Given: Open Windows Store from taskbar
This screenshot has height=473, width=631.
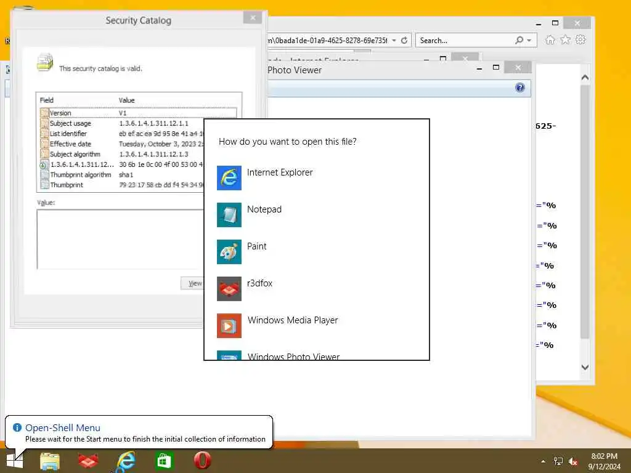Looking at the screenshot, I should (164, 461).
